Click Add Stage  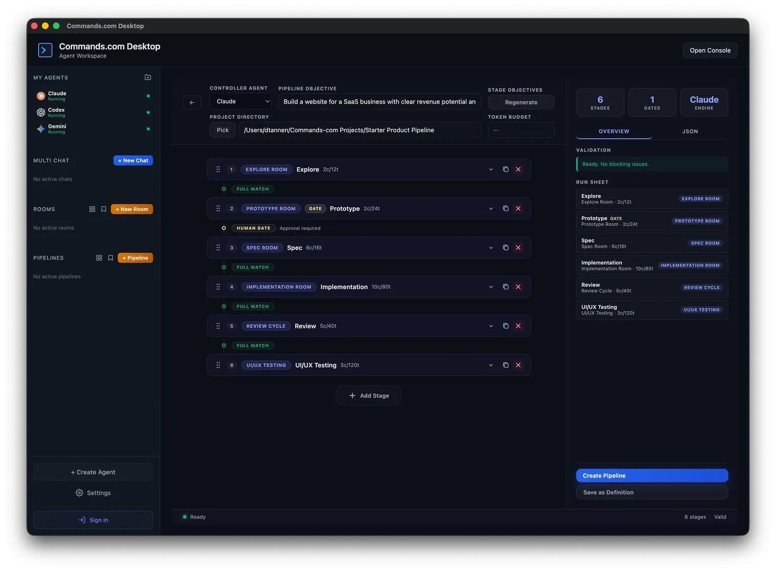coord(369,395)
